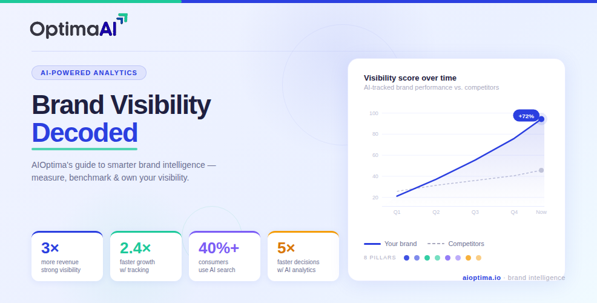Click the green arrow mark in the logo

point(122,19)
